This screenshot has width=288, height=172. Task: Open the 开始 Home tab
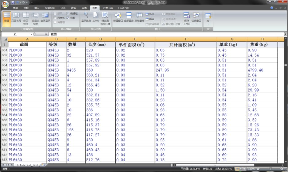pos(26,8)
